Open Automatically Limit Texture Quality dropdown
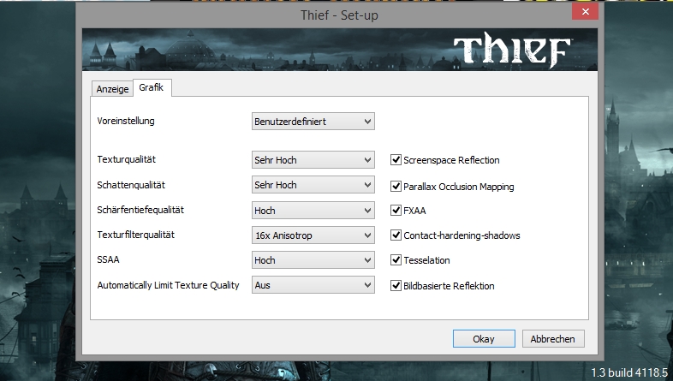 tap(313, 285)
